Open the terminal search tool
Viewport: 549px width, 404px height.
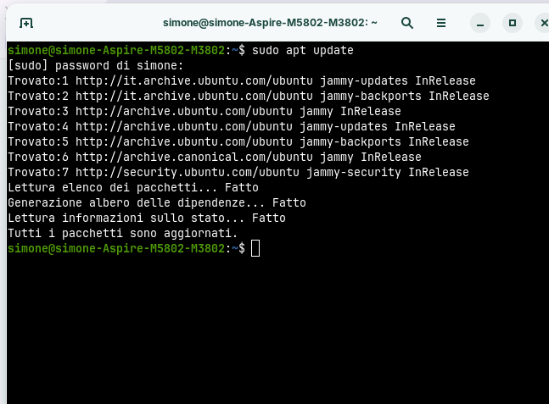click(406, 23)
